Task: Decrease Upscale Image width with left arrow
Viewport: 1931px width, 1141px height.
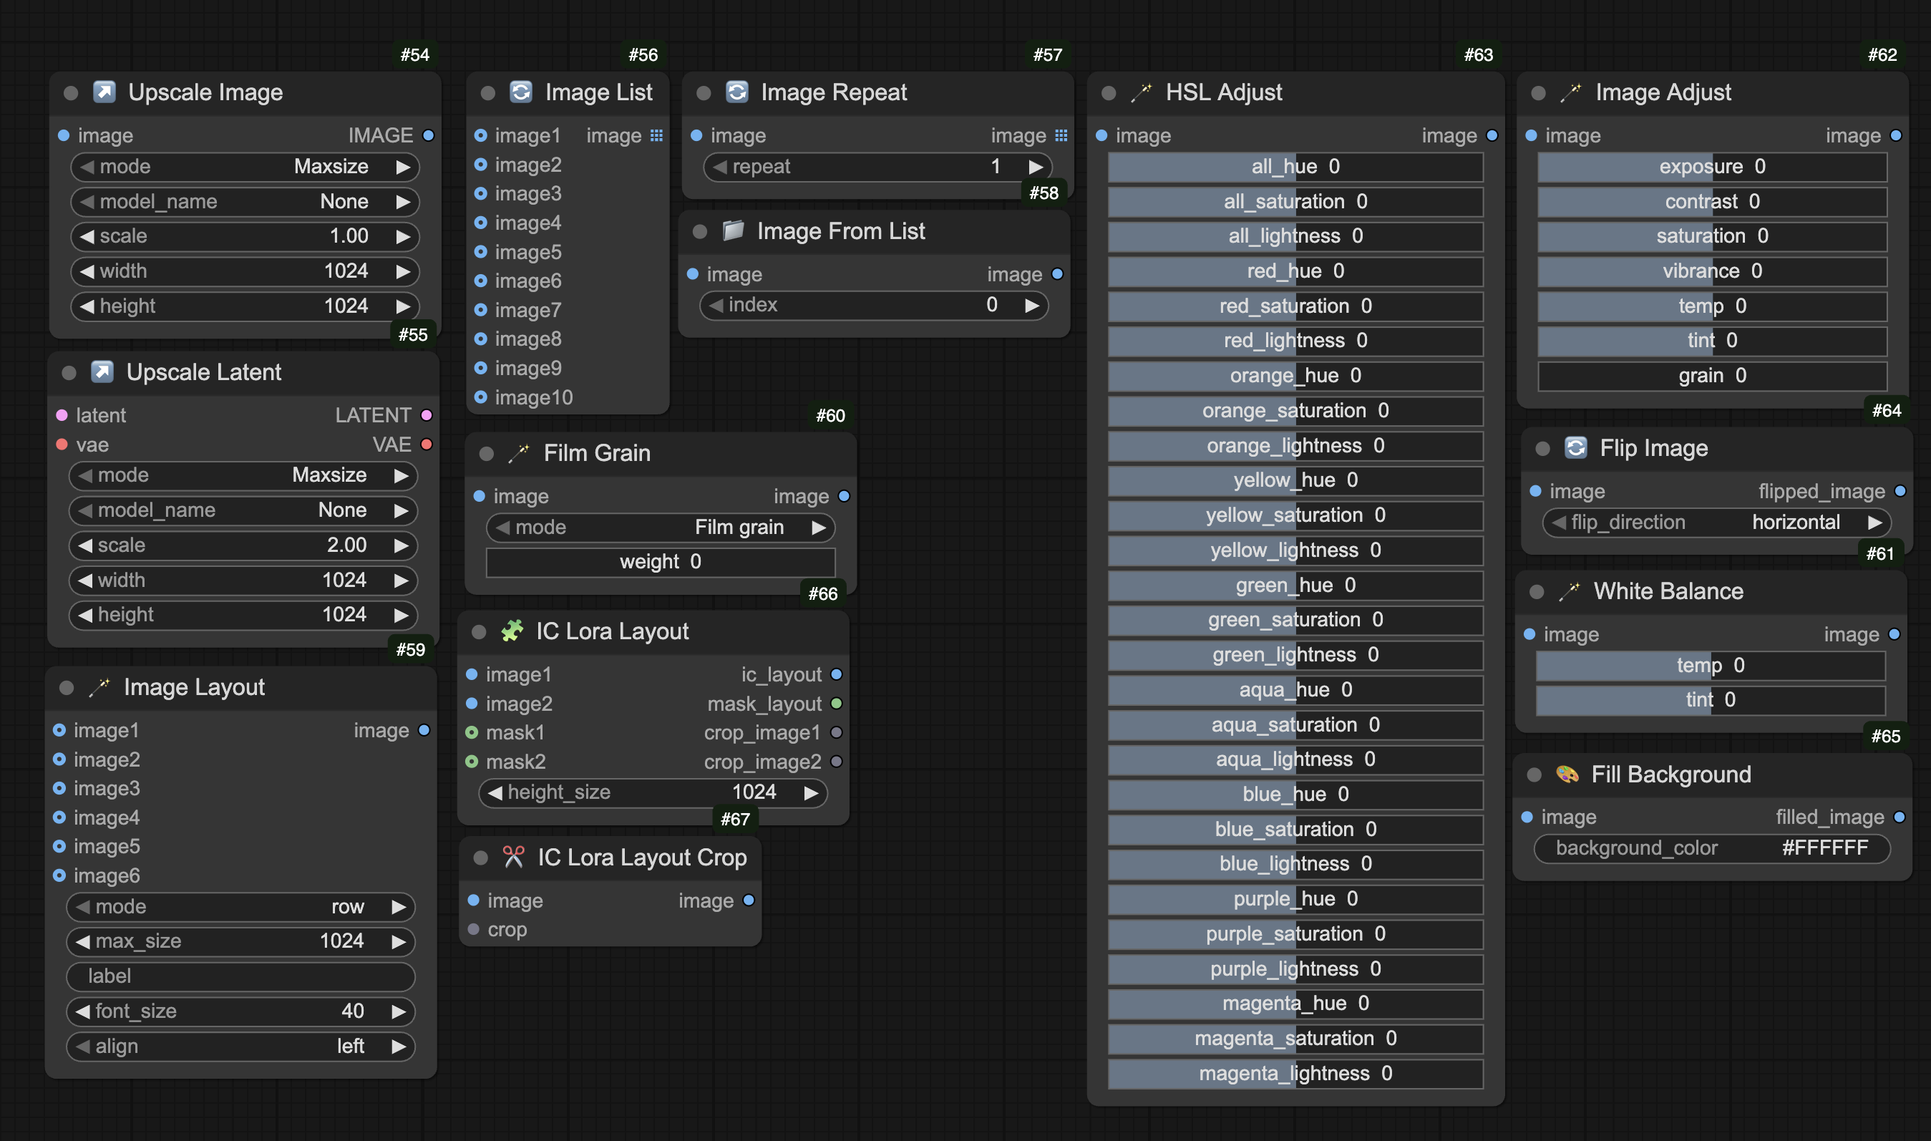Action: pos(87,271)
